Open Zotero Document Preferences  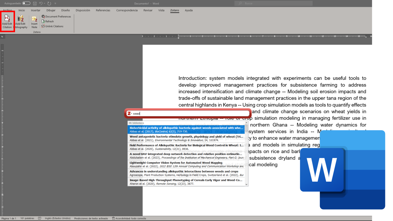tap(56, 17)
